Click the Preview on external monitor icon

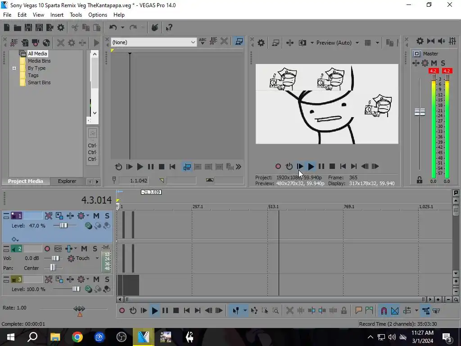coord(276,43)
